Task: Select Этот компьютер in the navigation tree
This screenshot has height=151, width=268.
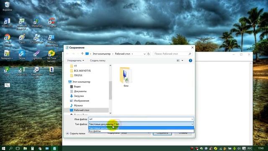Action: pos(81,82)
